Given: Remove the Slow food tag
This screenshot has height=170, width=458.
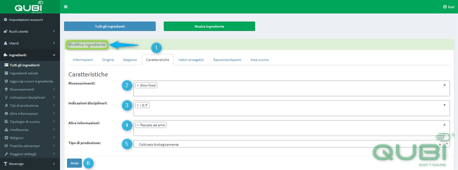Looking at the screenshot, I should click(x=138, y=85).
